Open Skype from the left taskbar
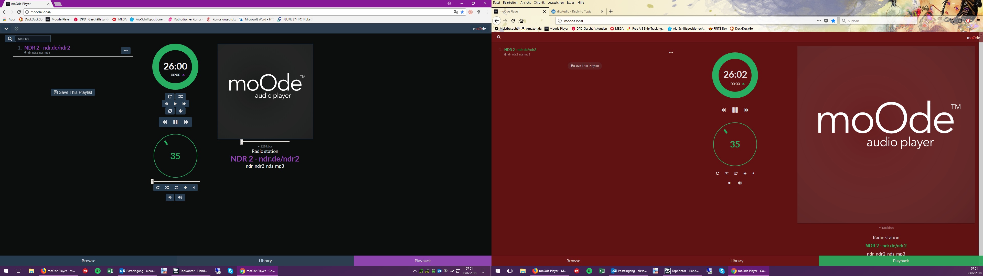 [x=230, y=271]
